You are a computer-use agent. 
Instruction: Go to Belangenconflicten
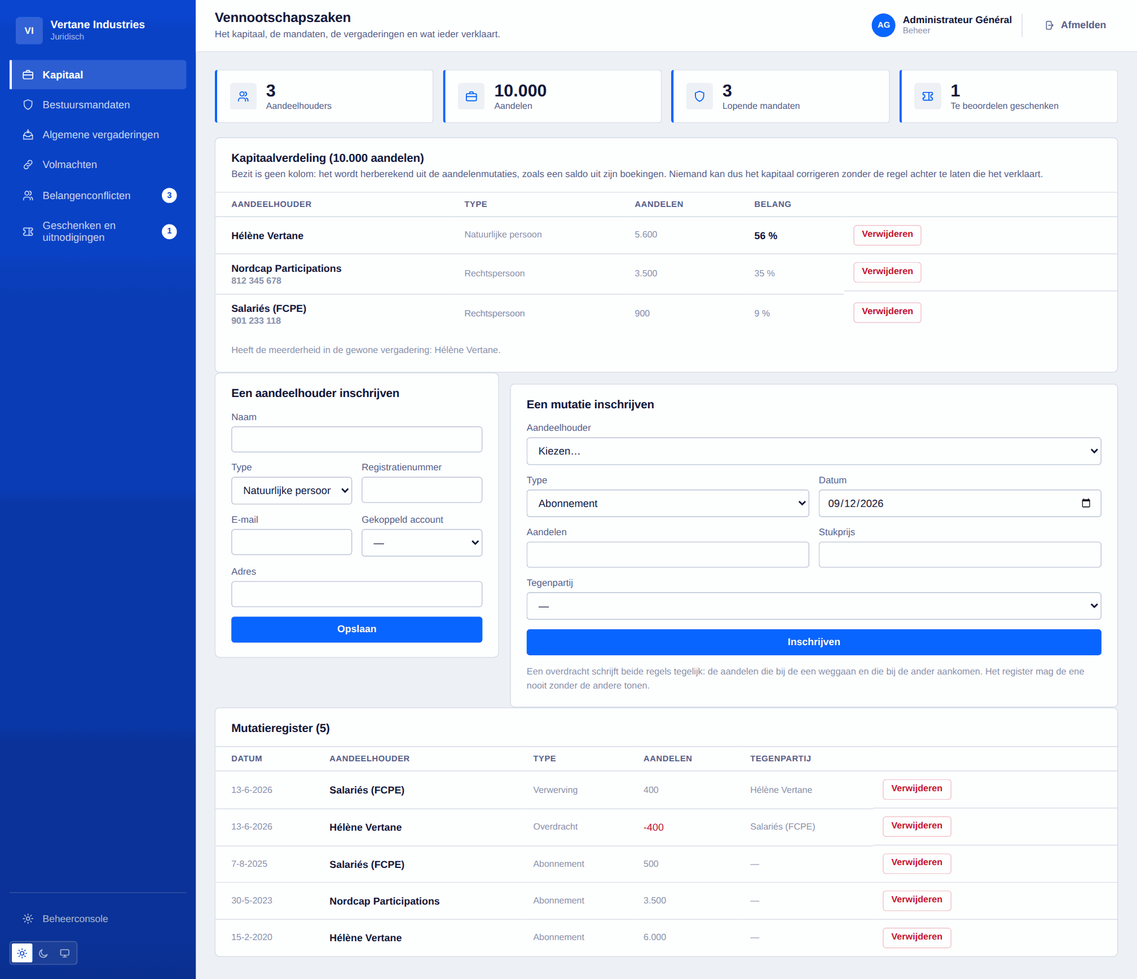98,196
